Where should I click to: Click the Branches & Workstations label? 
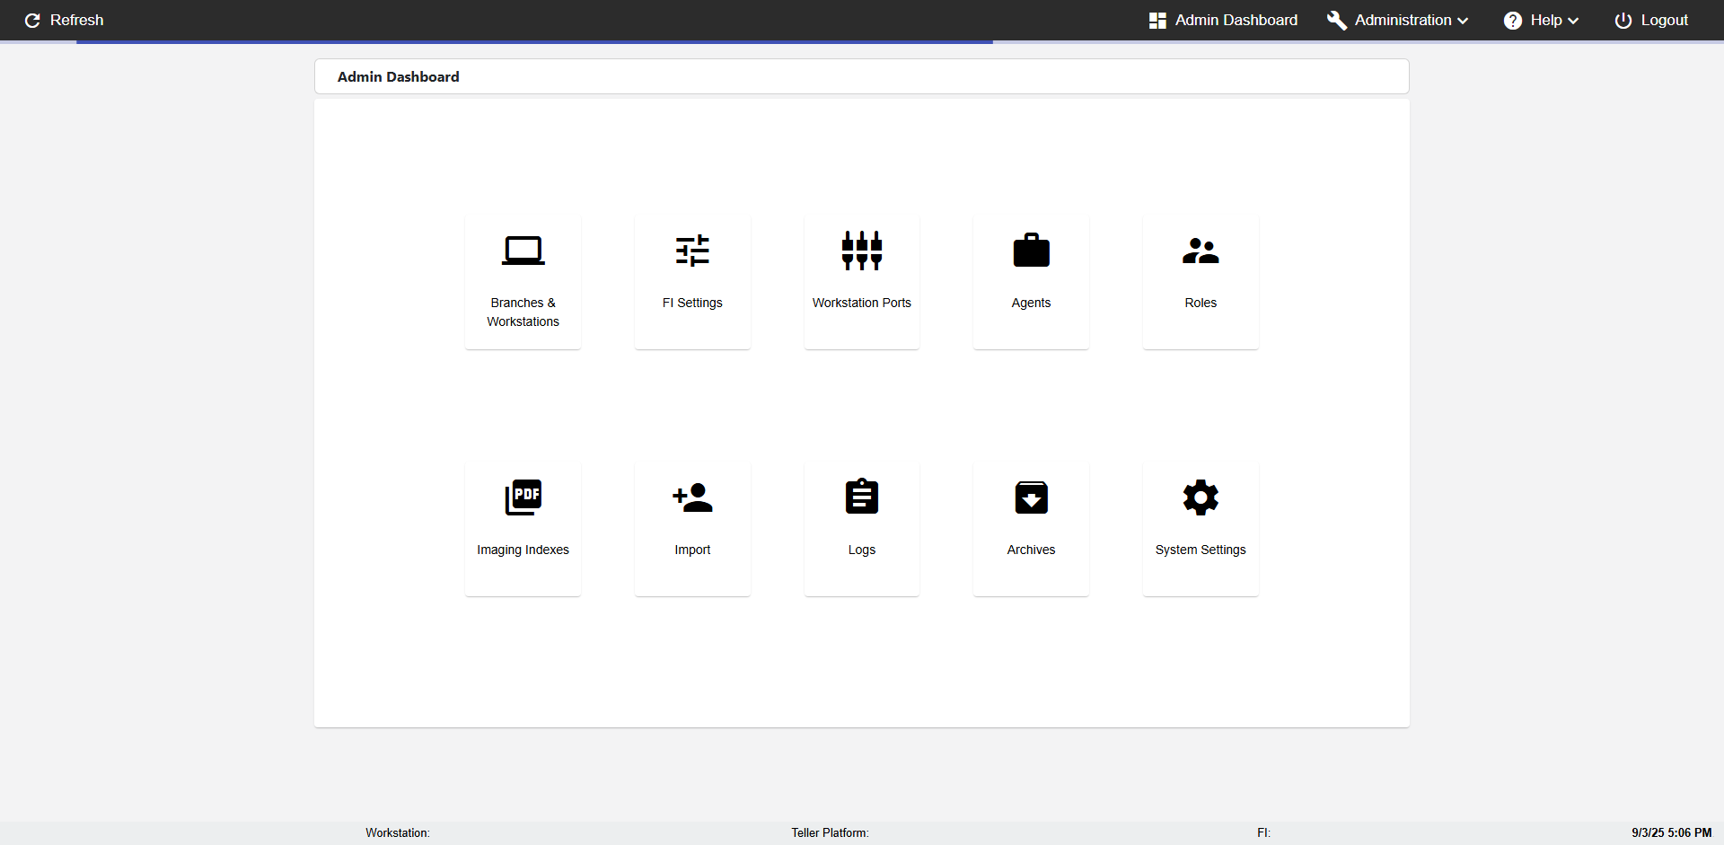pos(523,312)
